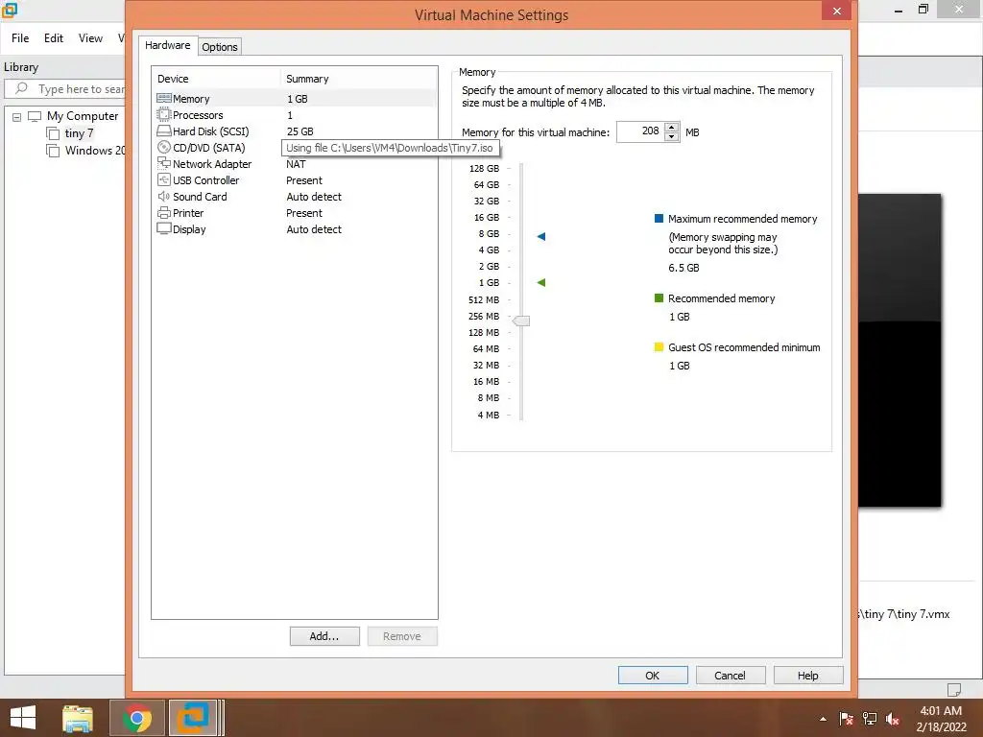The height and width of the screenshot is (737, 983).
Task: Select the Hard Disk (SCSI) icon
Action: [163, 131]
